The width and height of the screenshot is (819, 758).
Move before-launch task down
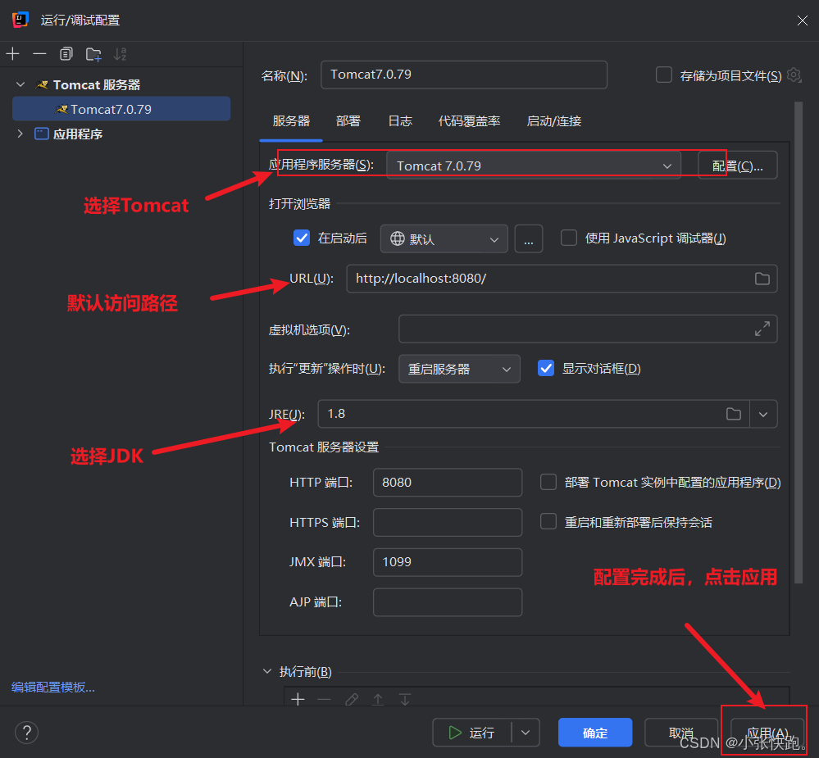(x=405, y=699)
